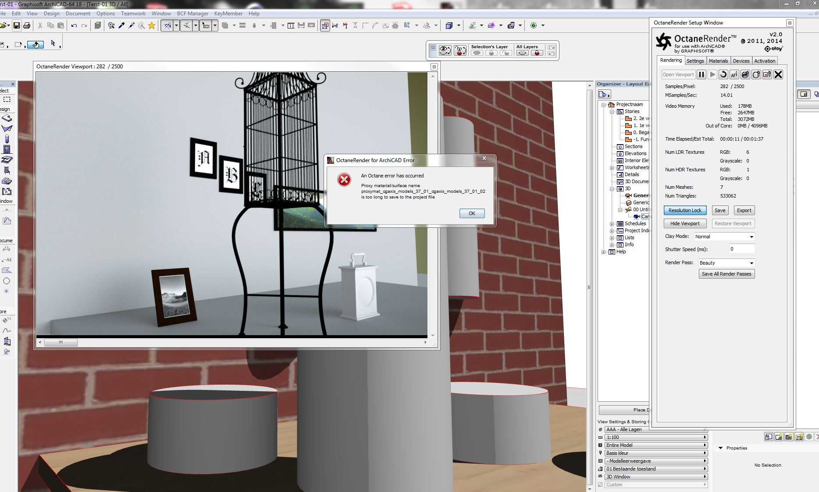Click the globe-with-picker icon in OctaneRender toolbar
Image resolution: width=819 pixels, height=492 pixels.
point(745,74)
